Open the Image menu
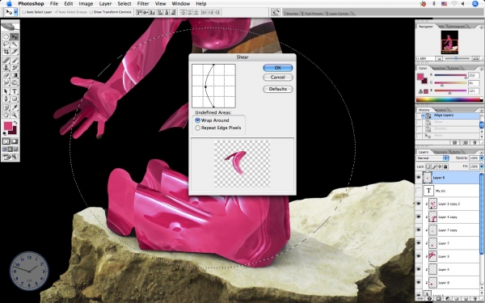This screenshot has width=485, height=303. pos(86,4)
